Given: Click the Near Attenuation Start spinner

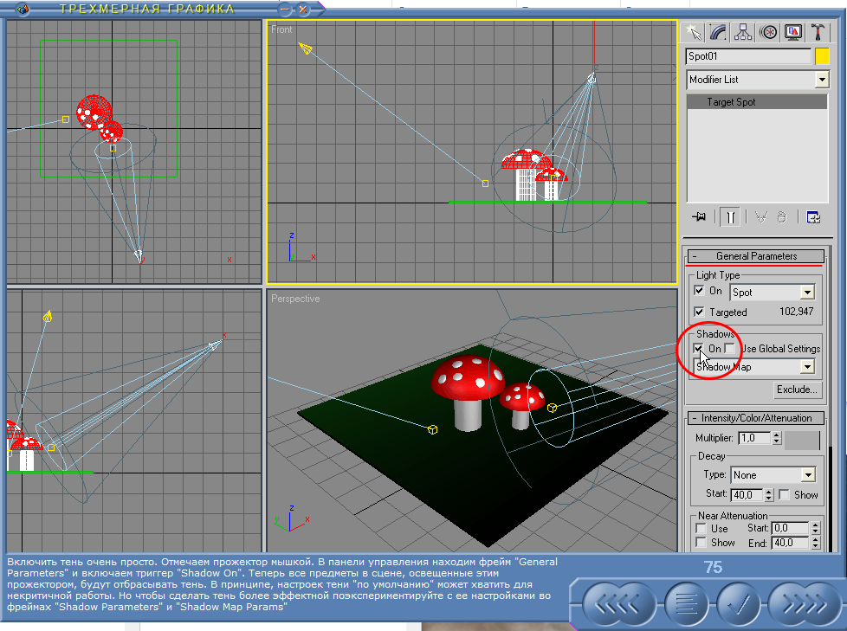Looking at the screenshot, I should pyautogui.click(x=816, y=528).
